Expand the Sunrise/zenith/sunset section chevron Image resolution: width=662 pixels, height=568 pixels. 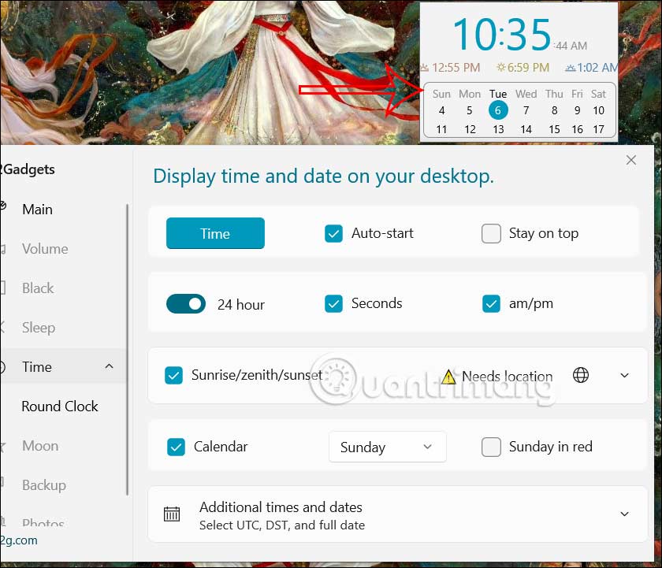(x=624, y=375)
